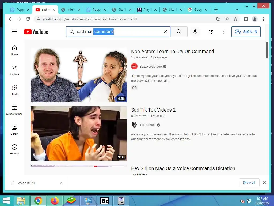Open BlueStacks from the taskbar
This screenshot has height=206, width=274.
(x=71, y=201)
